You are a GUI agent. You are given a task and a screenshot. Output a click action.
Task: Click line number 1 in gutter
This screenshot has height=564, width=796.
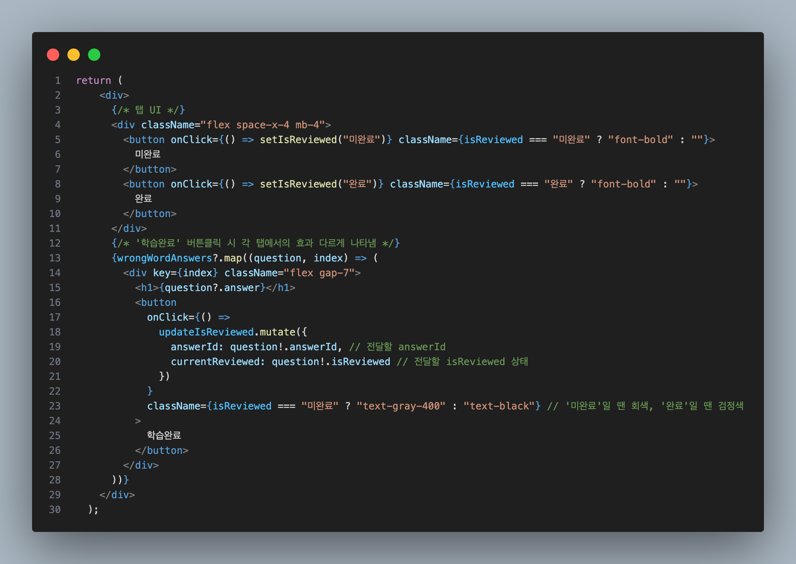pos(58,81)
